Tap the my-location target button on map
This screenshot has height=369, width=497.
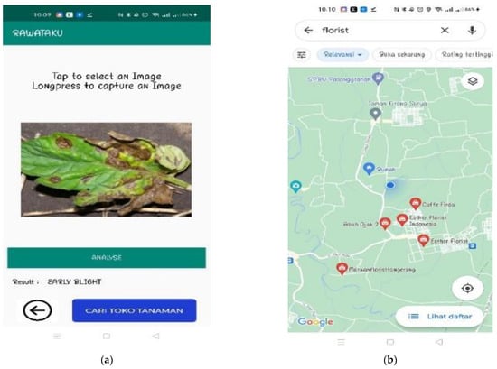pos(467,288)
